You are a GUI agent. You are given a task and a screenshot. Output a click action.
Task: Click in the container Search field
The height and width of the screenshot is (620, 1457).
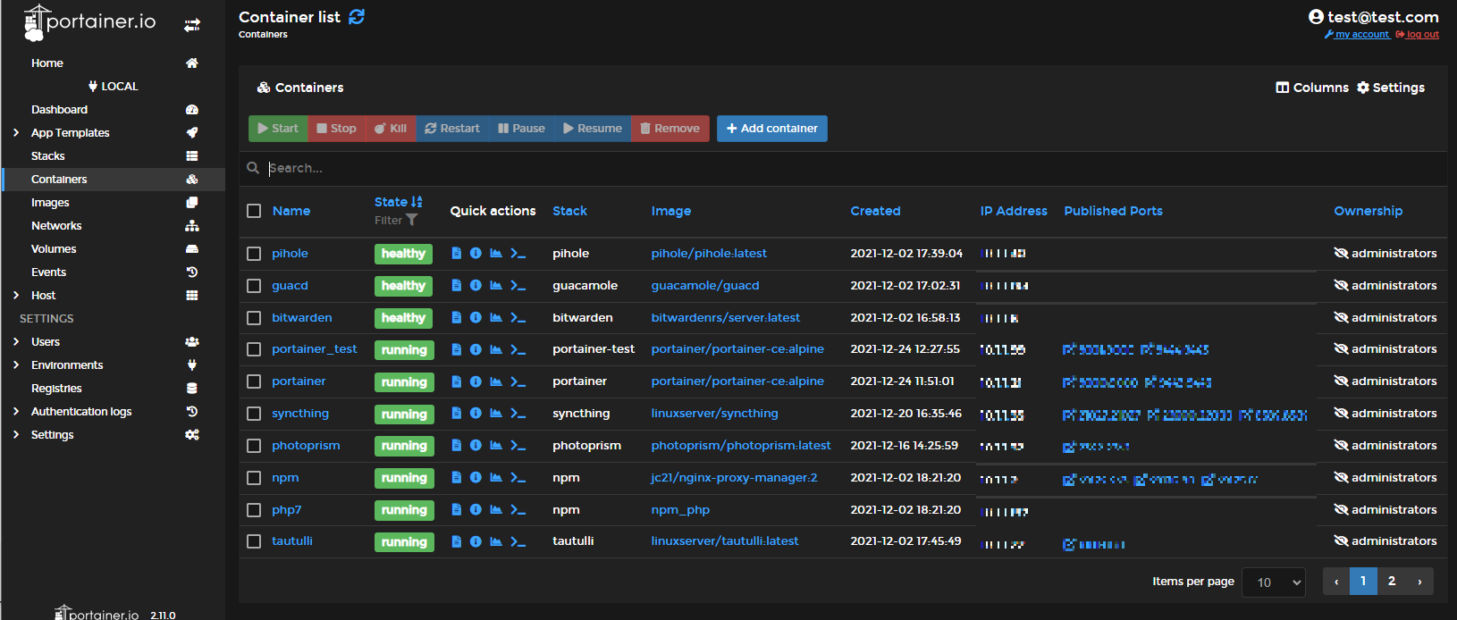click(x=843, y=168)
